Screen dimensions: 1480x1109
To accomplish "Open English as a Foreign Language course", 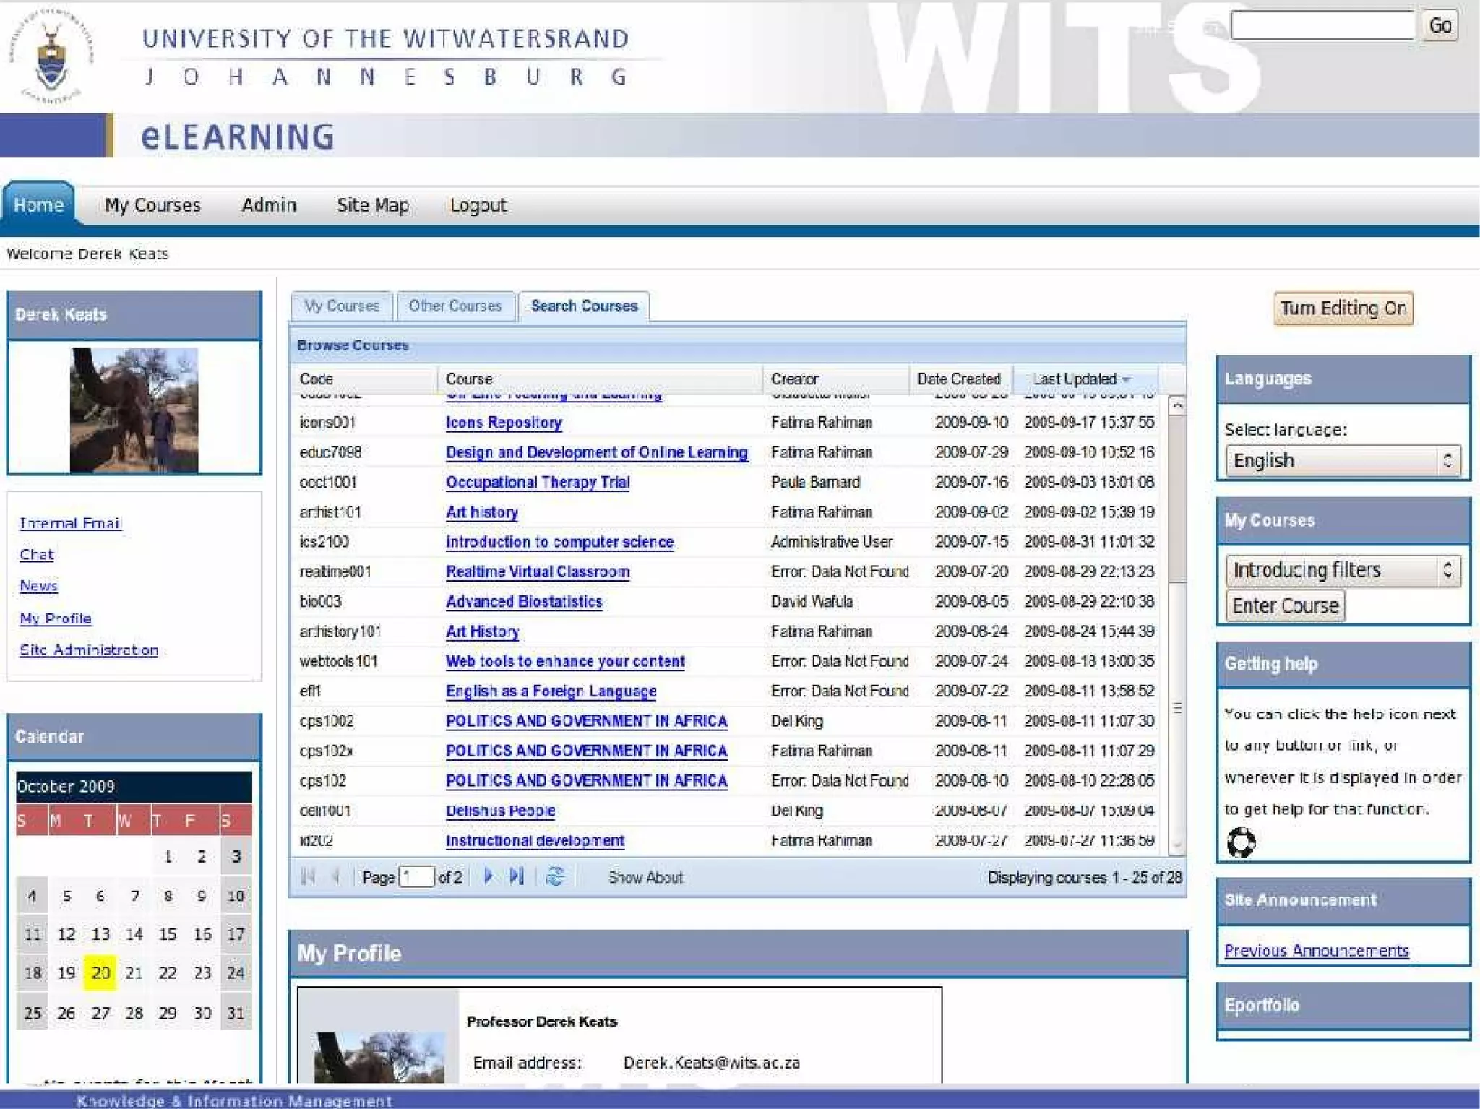I will tap(551, 691).
